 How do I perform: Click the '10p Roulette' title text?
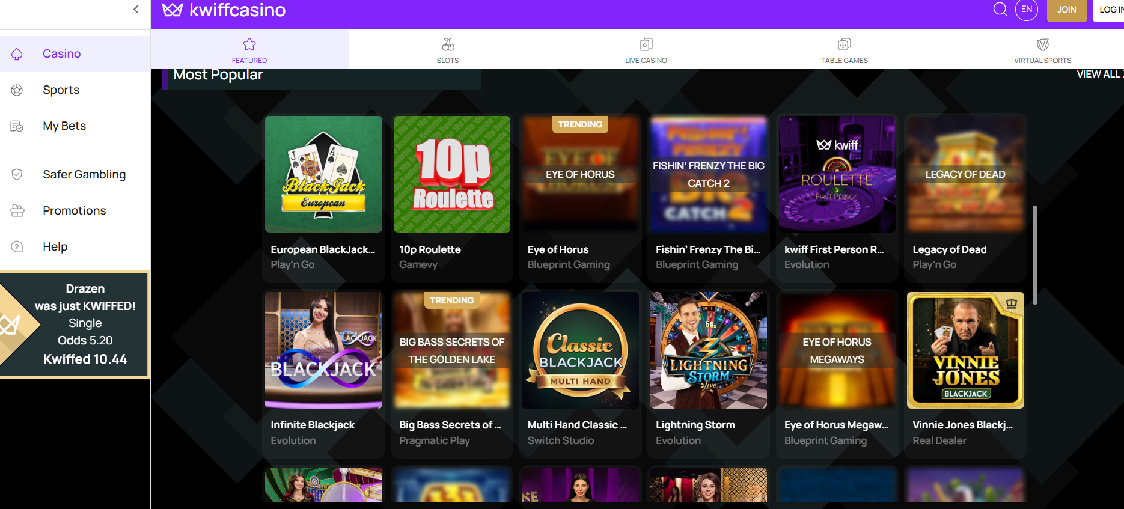click(x=430, y=249)
